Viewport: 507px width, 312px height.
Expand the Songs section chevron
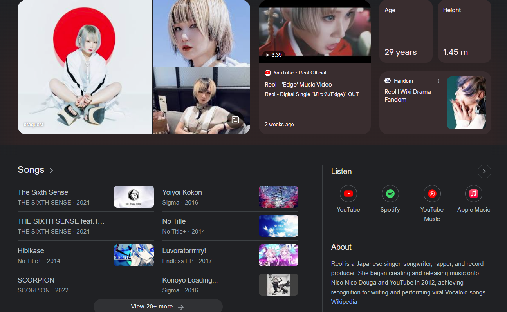tap(51, 171)
